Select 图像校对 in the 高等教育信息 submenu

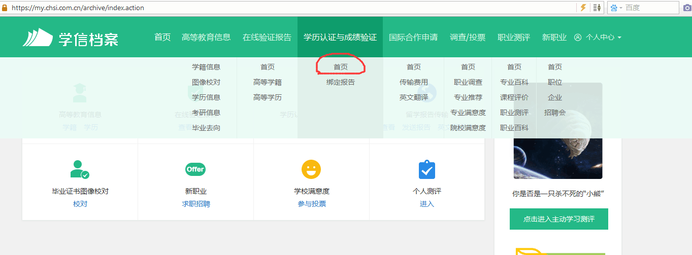click(x=206, y=82)
